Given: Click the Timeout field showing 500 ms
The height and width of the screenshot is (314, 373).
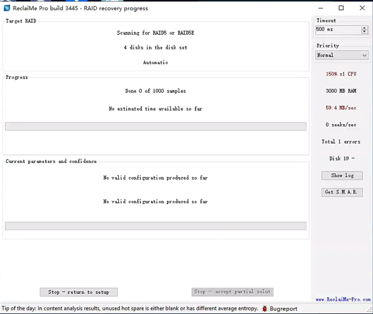Looking at the screenshot, I should [338, 29].
